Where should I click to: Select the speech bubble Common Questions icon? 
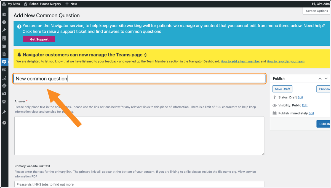pyautogui.click(x=4, y=62)
